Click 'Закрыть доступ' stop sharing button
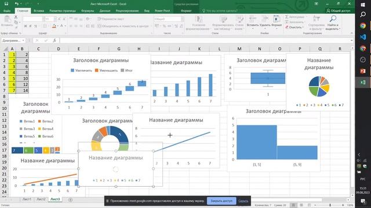This screenshot has height=208, width=371. coord(221,201)
